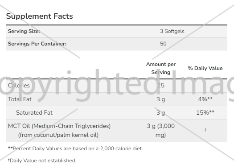Screen dimensions: 234x165
Task: Select the Saturated Fat row label
Action: (x=34, y=112)
